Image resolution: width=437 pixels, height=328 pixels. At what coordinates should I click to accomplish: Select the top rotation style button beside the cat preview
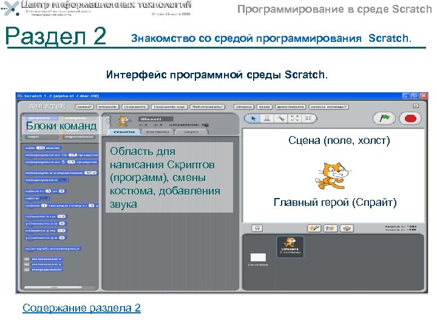click(x=109, y=117)
